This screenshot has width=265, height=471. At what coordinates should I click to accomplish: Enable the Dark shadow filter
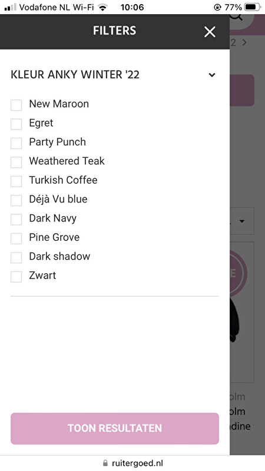point(16,258)
